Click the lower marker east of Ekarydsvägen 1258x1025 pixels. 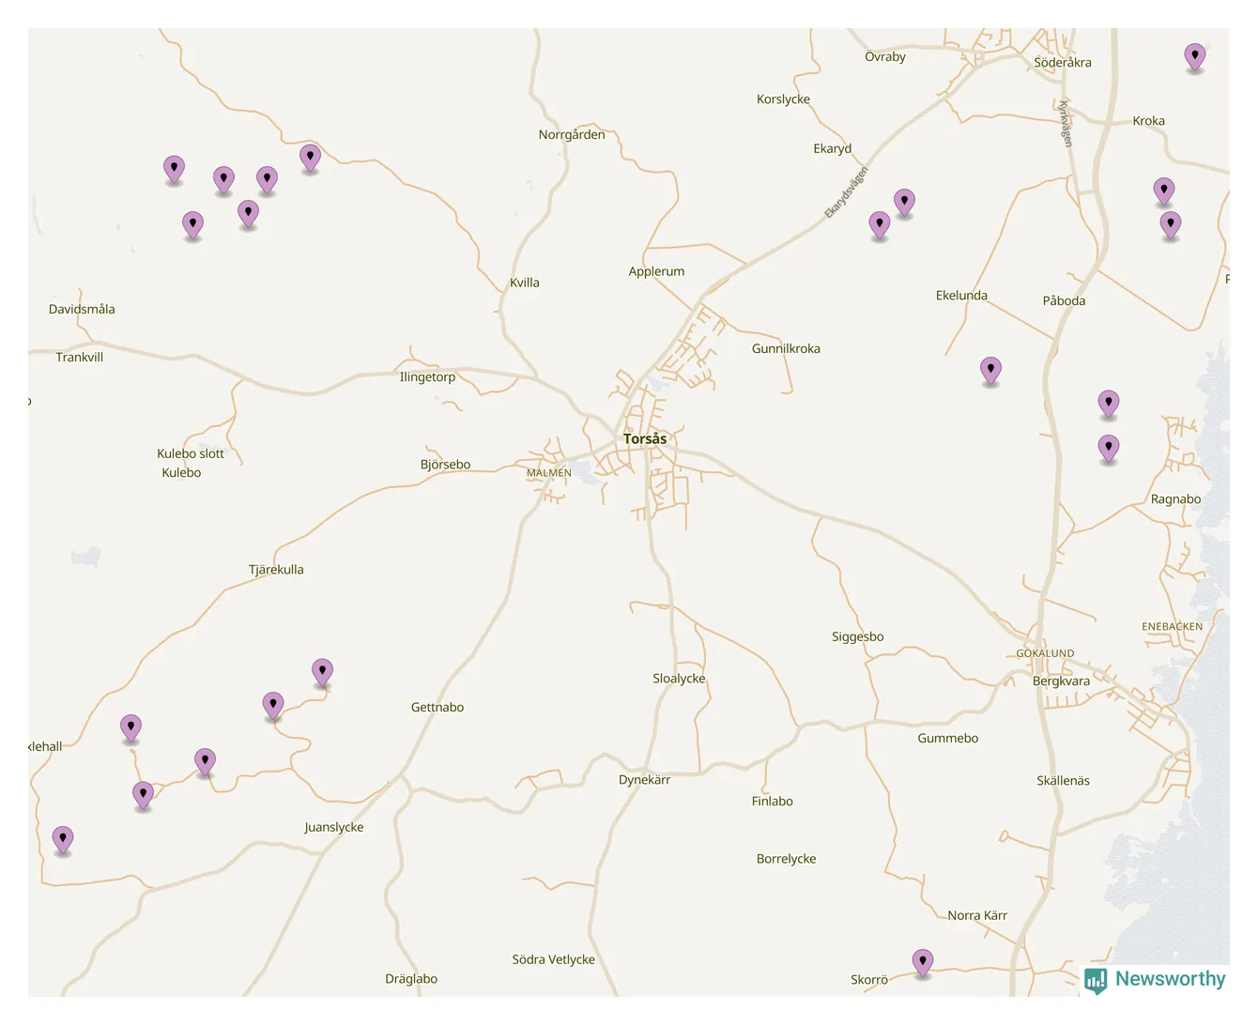879,224
